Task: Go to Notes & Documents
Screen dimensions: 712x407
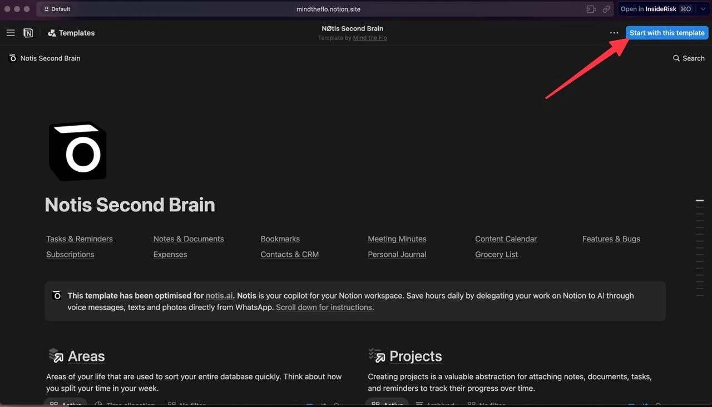Action: point(189,239)
